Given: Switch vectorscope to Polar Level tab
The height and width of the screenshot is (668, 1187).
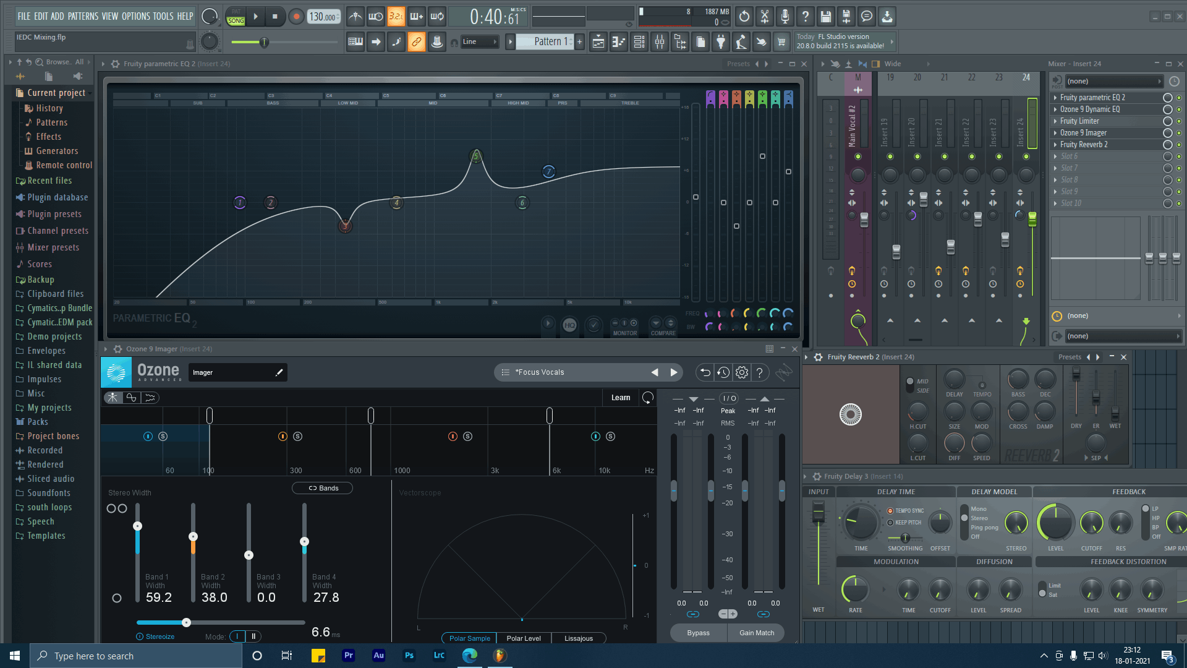Looking at the screenshot, I should pos(524,638).
